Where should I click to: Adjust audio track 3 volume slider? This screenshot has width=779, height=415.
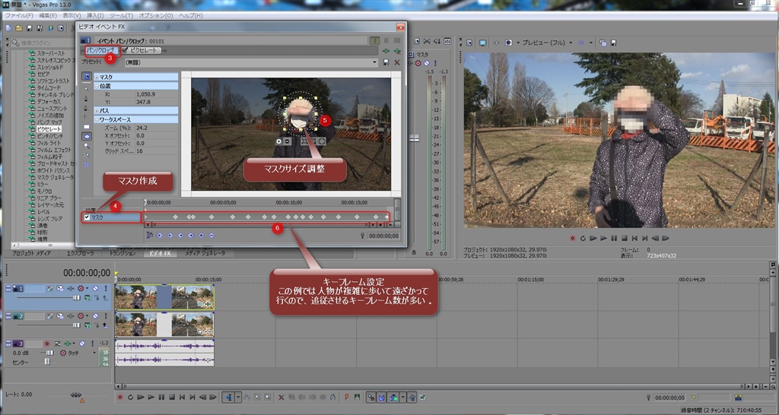pyautogui.click(x=49, y=353)
